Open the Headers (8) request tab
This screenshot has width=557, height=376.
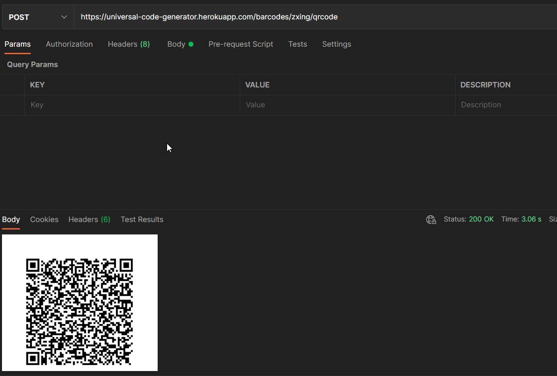coord(128,44)
